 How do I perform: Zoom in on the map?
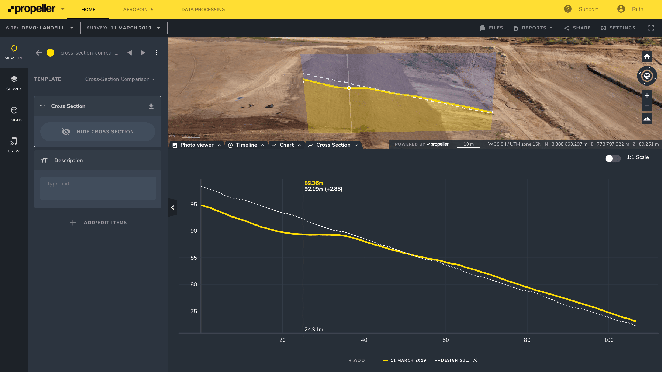(x=647, y=95)
